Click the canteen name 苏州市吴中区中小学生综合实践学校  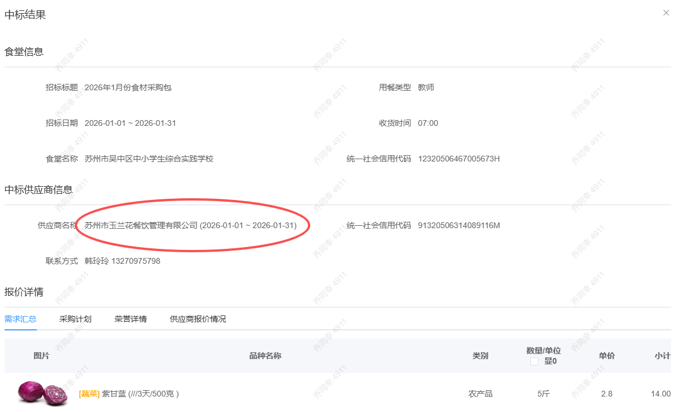[149, 159]
